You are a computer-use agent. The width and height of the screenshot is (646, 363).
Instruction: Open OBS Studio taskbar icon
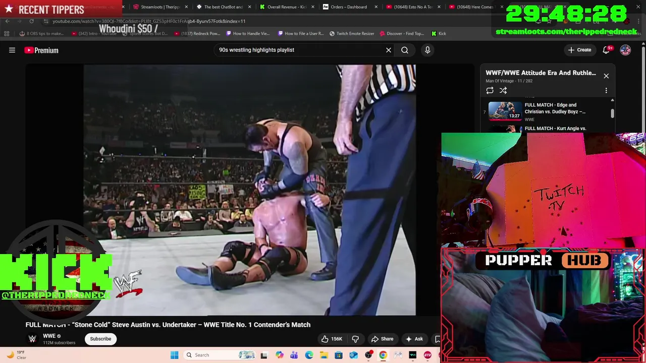pos(368,355)
